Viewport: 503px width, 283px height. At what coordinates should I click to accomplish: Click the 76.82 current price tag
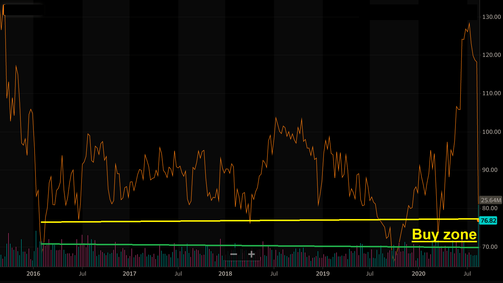click(x=488, y=221)
